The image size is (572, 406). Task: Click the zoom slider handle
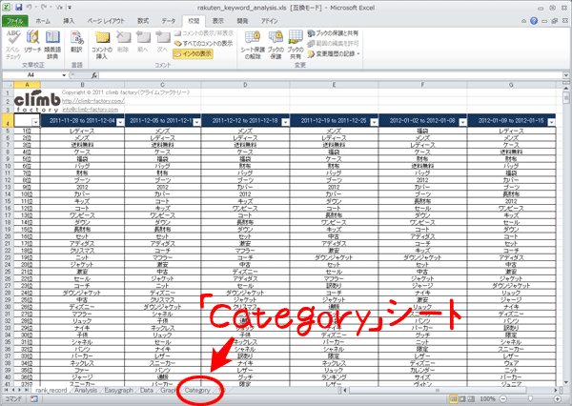pos(530,399)
